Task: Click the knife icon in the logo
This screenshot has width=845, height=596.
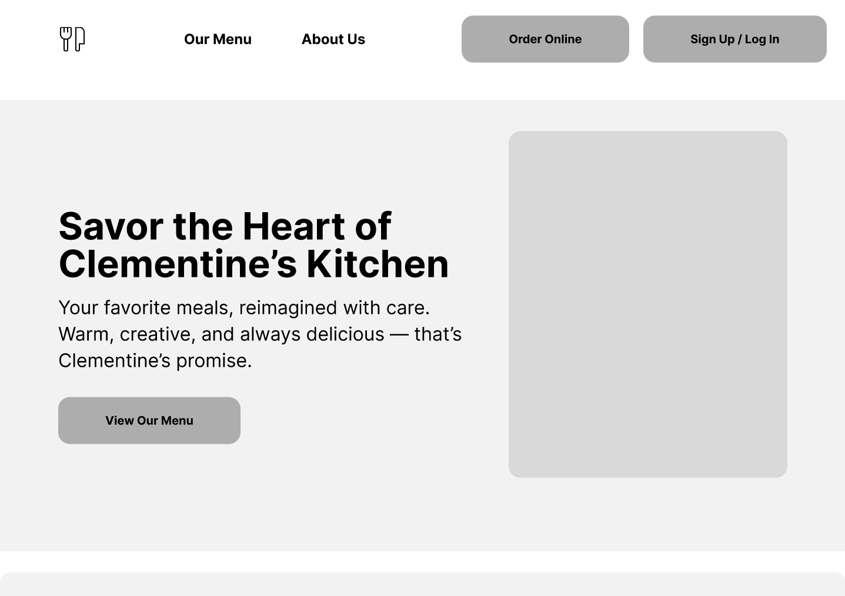Action: tap(80, 39)
